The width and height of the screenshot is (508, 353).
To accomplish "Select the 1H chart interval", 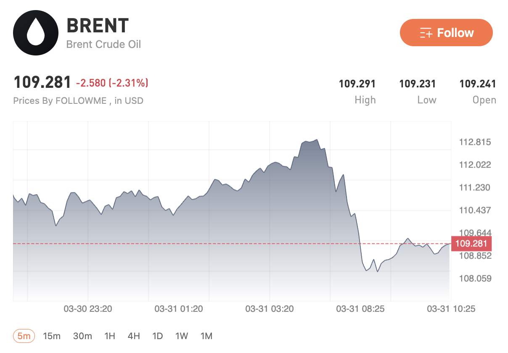I will point(110,336).
